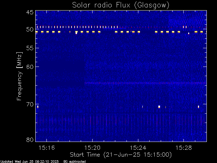This screenshot has width=217, height=163.
Task: Click the '45' frequency axis label
Action: click(x=30, y=13)
